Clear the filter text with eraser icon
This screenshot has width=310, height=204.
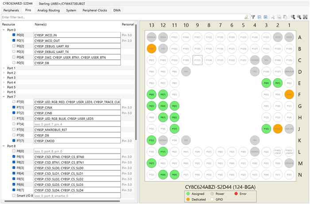[246, 17]
